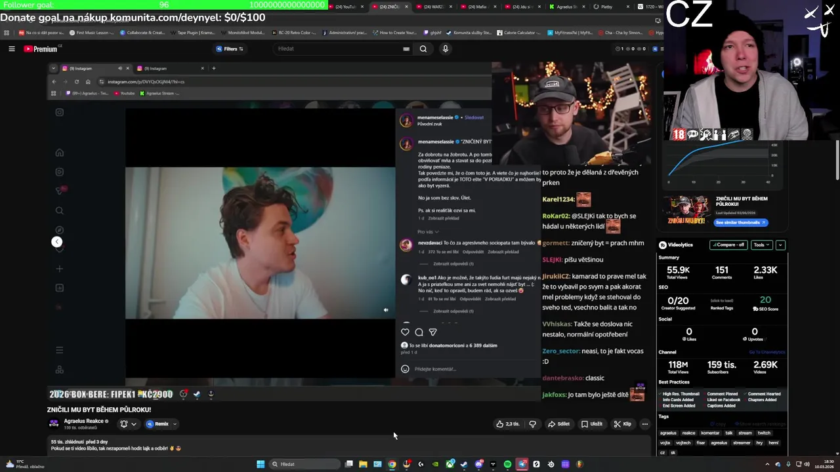Collapse Videolytics panel chevron
The height and width of the screenshot is (472, 840).
pos(780,245)
